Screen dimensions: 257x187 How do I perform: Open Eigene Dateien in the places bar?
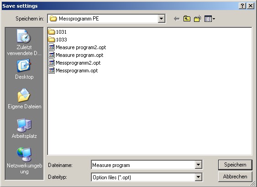point(24,99)
